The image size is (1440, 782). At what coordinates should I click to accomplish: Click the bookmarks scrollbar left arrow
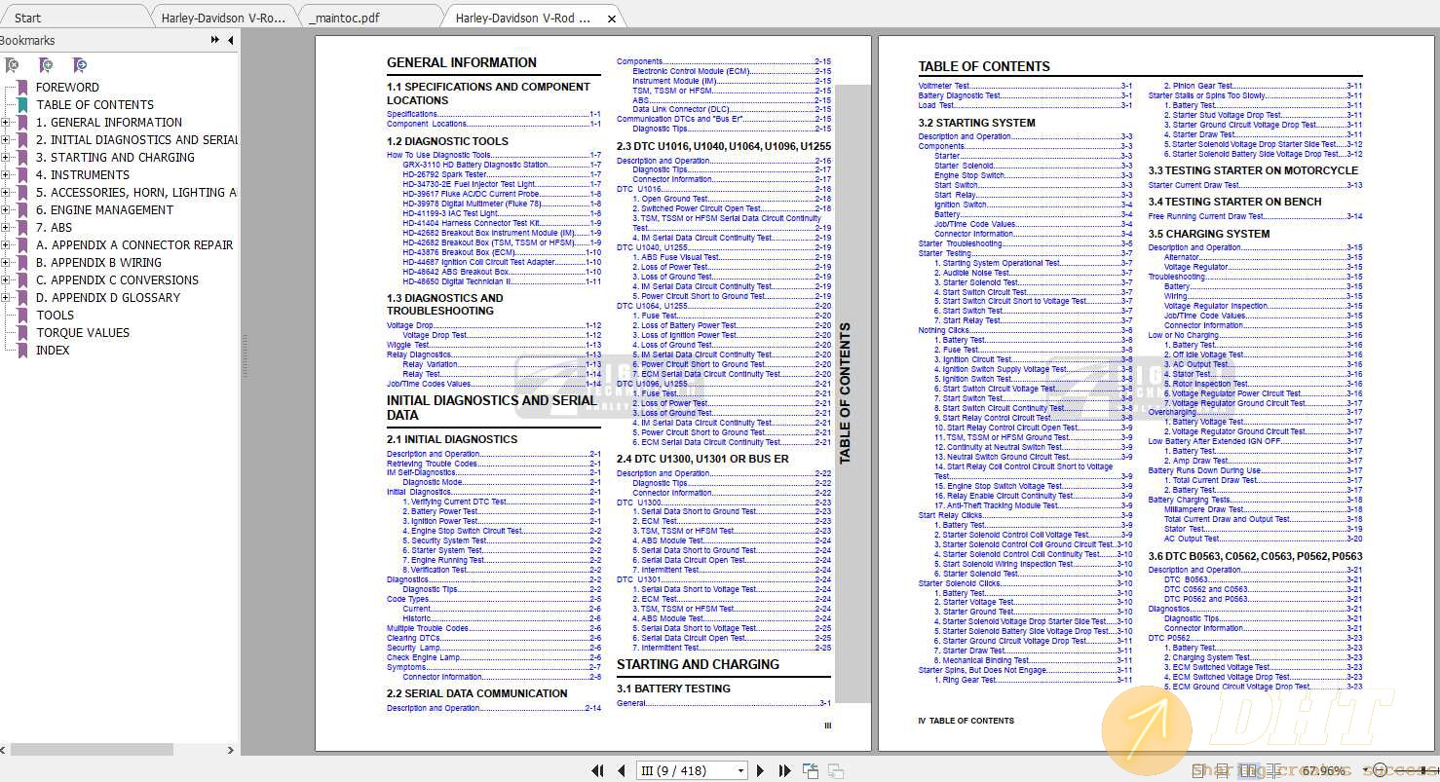coord(4,750)
